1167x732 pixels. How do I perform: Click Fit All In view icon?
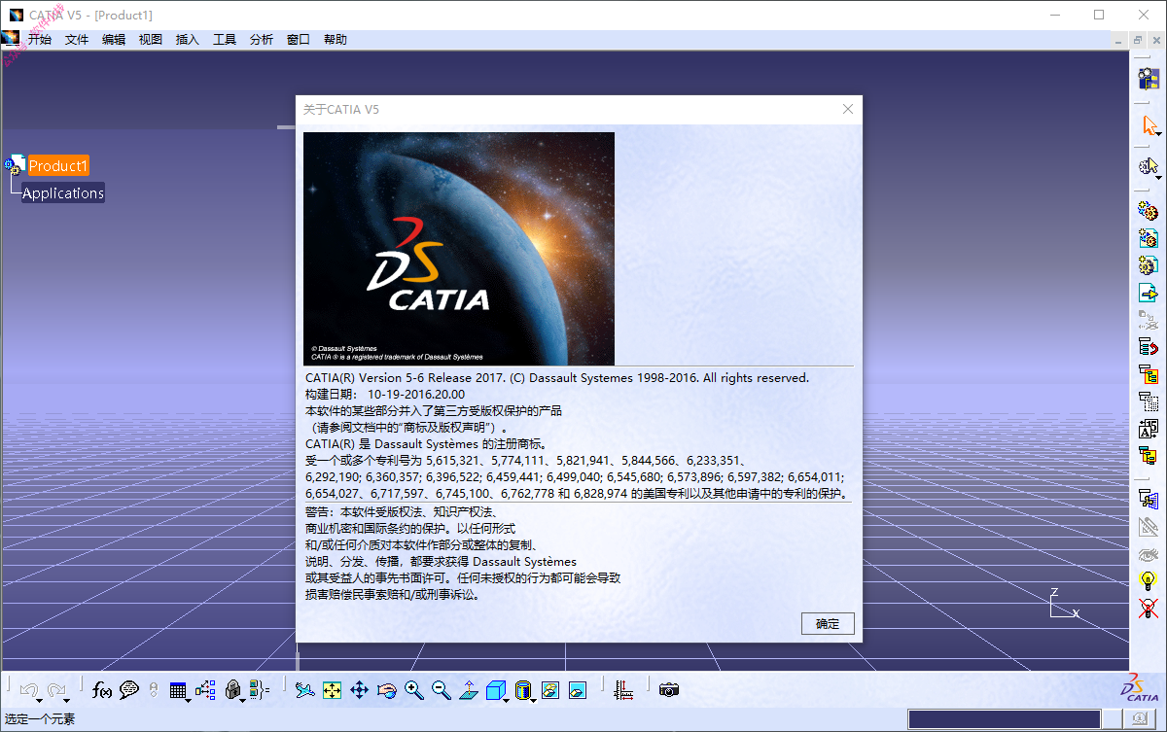pyautogui.click(x=333, y=690)
